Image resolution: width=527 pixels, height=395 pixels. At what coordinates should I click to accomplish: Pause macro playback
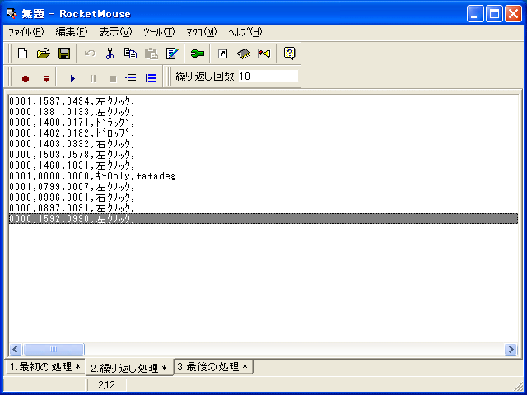coord(93,79)
